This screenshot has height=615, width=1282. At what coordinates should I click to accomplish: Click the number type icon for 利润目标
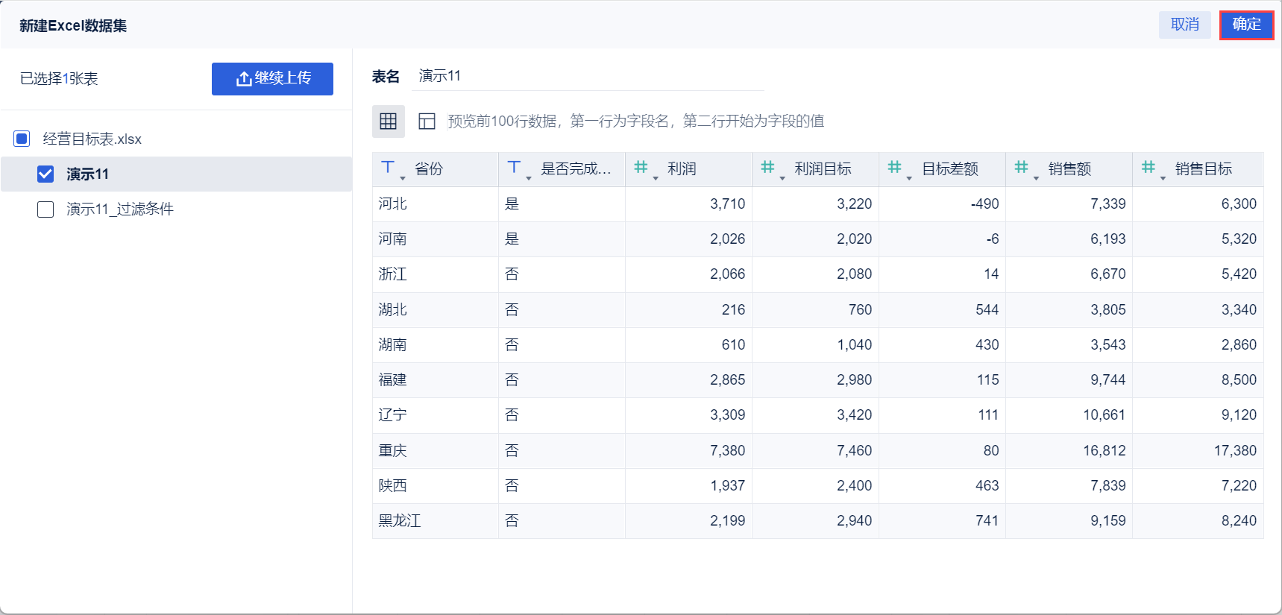coord(768,168)
